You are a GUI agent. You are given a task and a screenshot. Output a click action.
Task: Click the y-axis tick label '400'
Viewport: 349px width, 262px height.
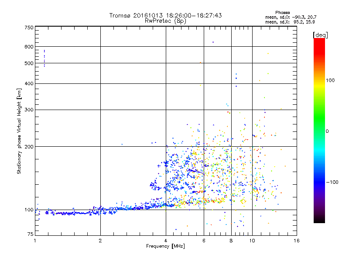pyautogui.click(x=29, y=84)
